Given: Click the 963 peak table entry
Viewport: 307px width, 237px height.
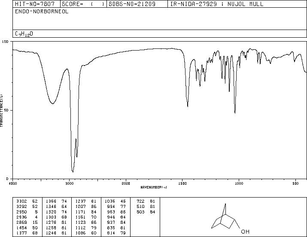Looking at the screenshot, I should (x=116, y=212).
